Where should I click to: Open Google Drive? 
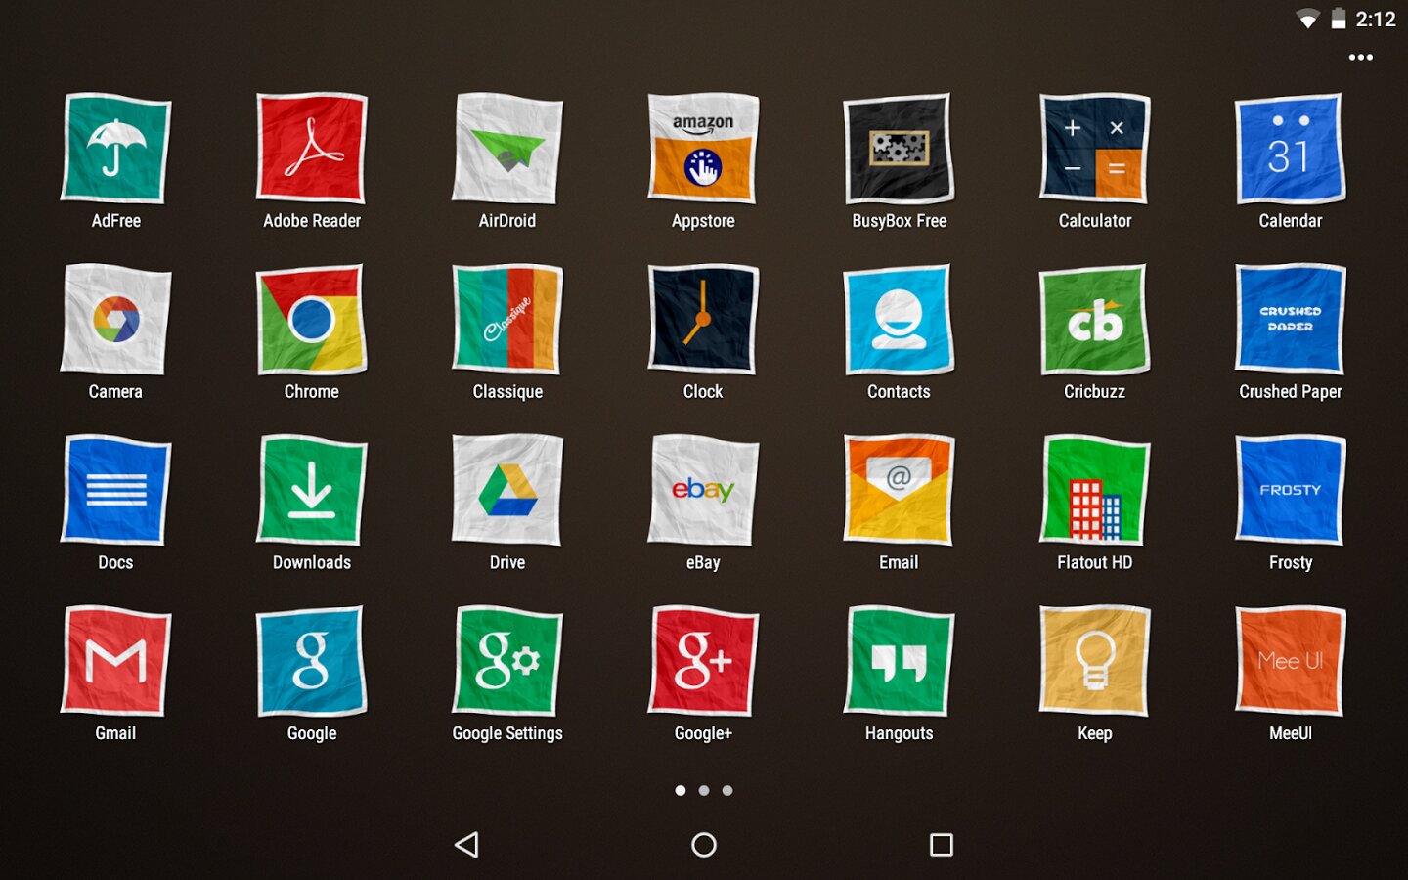pyautogui.click(x=506, y=491)
